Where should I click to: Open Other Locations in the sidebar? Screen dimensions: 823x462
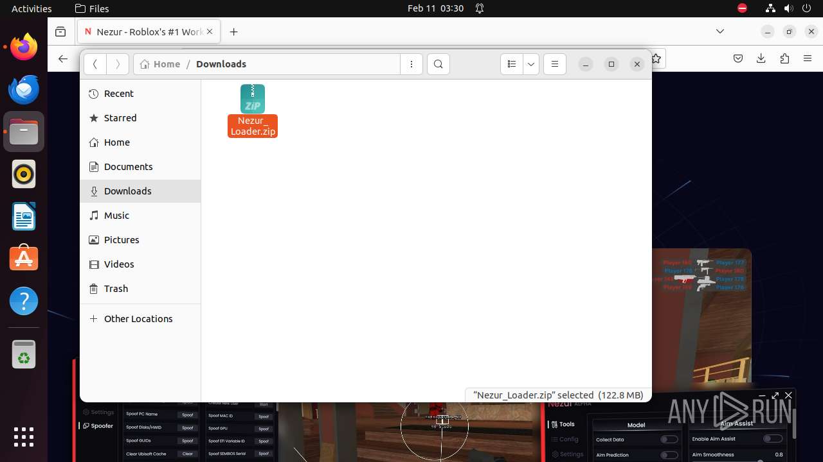(x=140, y=319)
